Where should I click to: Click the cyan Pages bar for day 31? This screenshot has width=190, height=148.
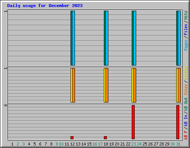pyautogui.click(x=179, y=38)
